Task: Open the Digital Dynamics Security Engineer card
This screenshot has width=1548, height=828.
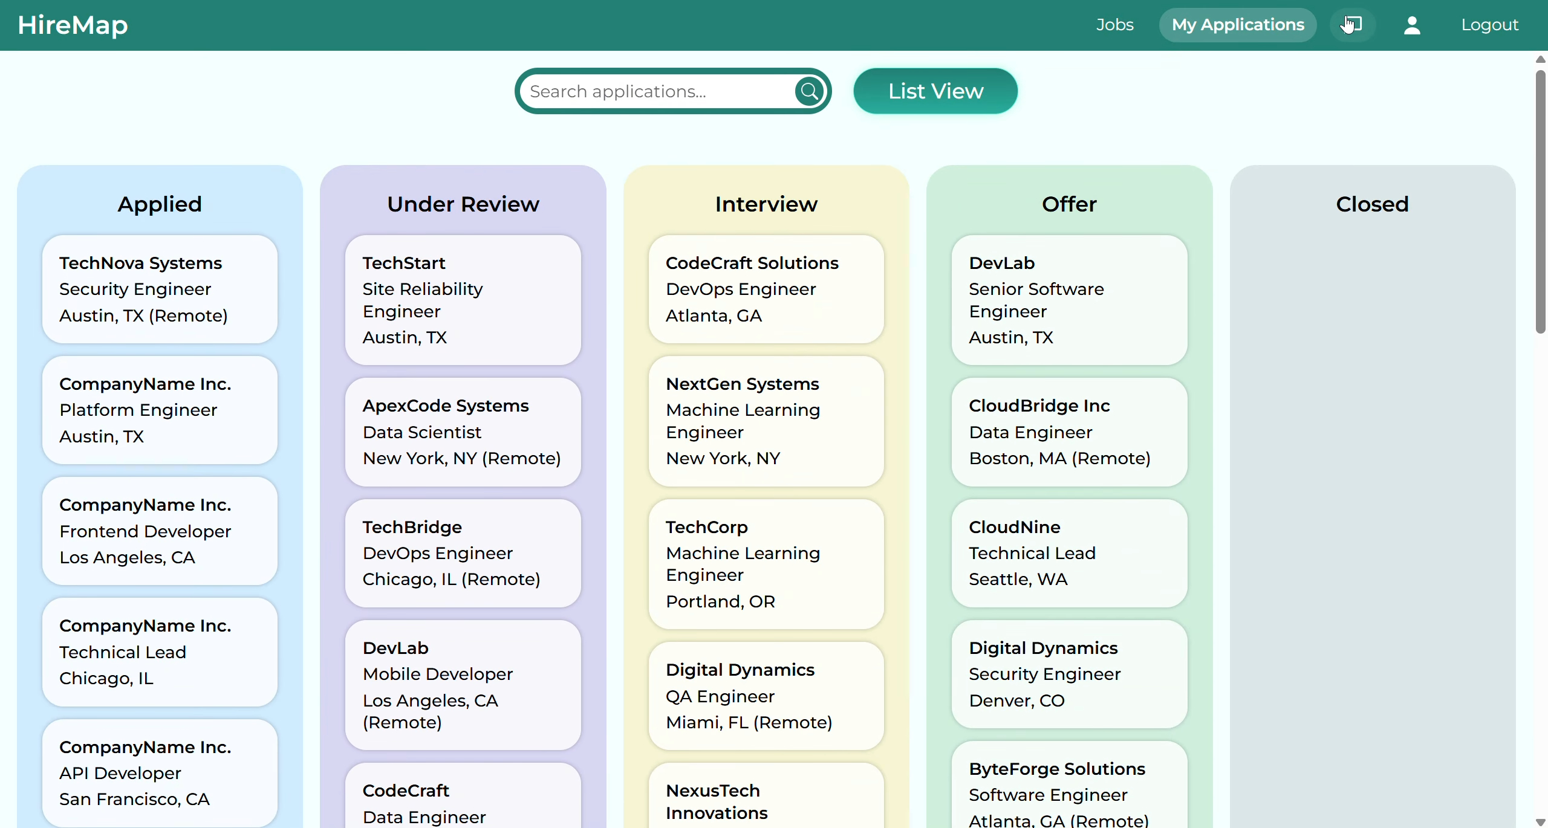Action: pyautogui.click(x=1069, y=674)
